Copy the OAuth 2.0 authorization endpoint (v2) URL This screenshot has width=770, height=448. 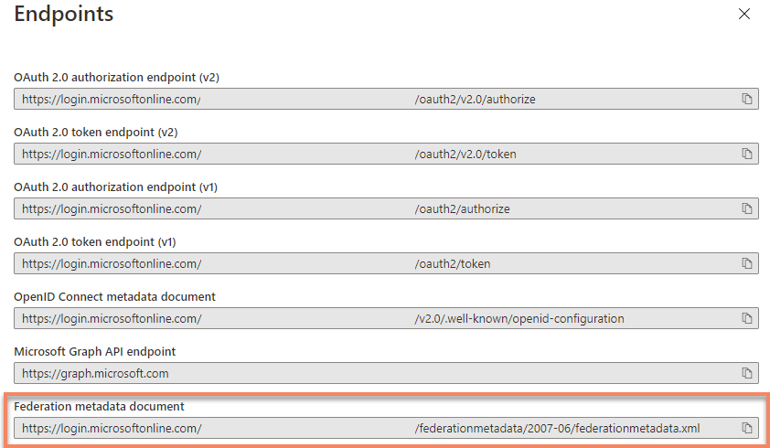(x=746, y=99)
